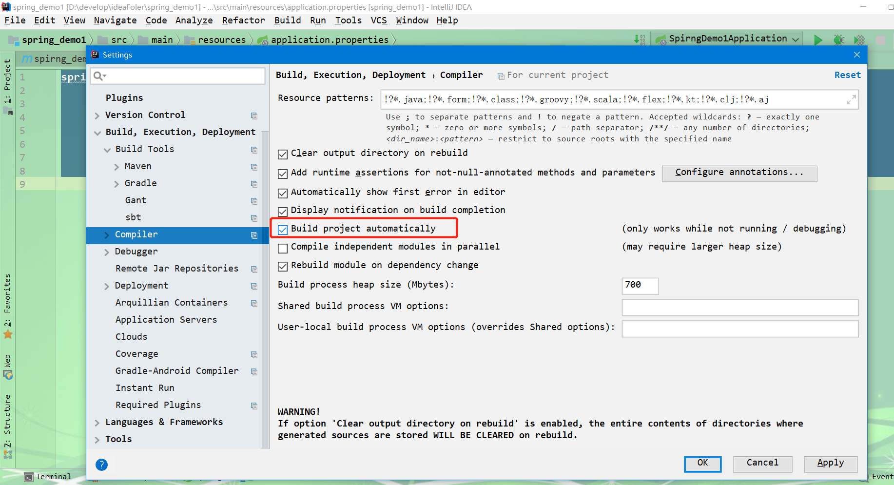The height and width of the screenshot is (485, 894).
Task: Select Application Servers in settings tree
Action: 166,320
